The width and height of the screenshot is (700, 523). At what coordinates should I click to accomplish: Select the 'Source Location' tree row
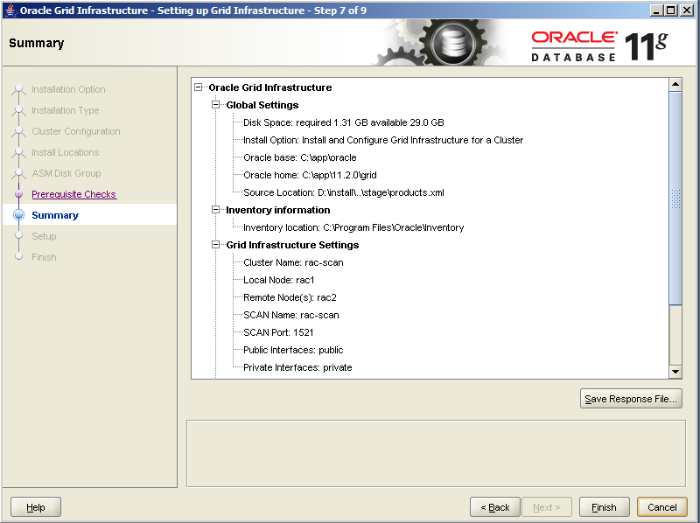pos(344,192)
